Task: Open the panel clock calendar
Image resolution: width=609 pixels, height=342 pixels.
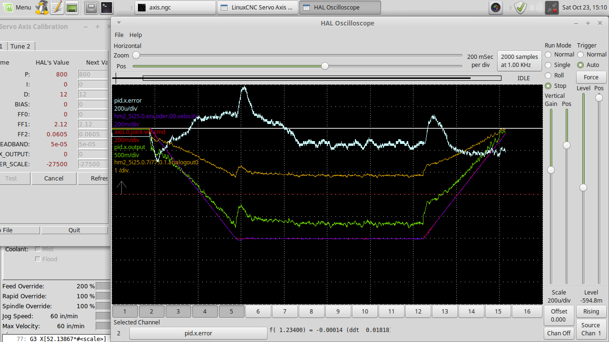Action: point(584,7)
